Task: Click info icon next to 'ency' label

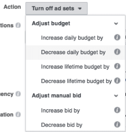Action: [x=18, y=94]
